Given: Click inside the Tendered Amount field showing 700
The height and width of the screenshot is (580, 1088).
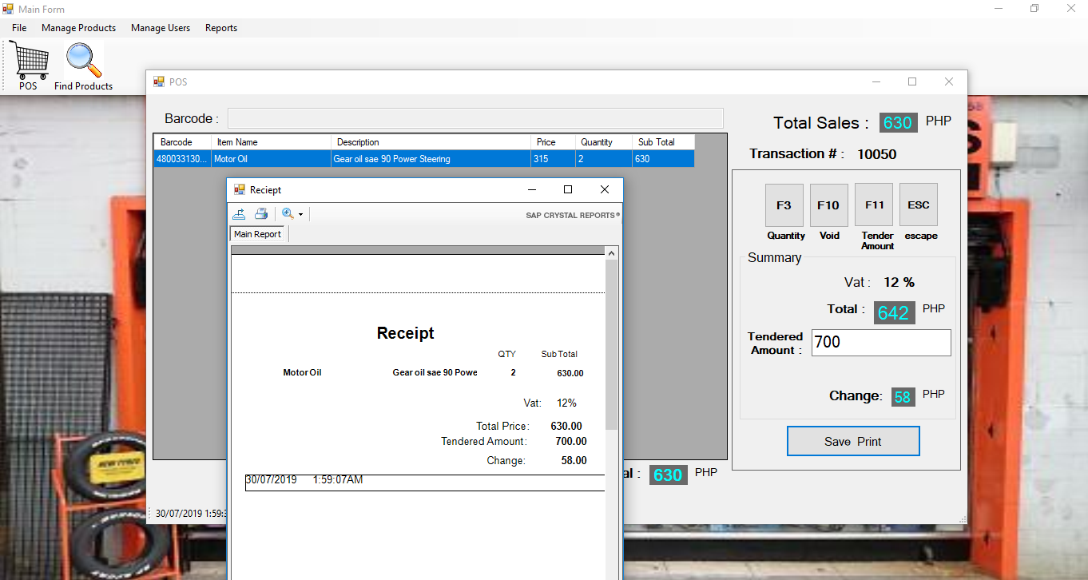Looking at the screenshot, I should (881, 342).
